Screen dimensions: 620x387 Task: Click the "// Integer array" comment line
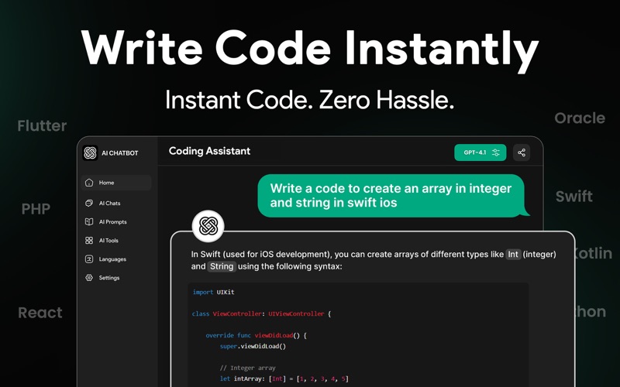(247, 368)
